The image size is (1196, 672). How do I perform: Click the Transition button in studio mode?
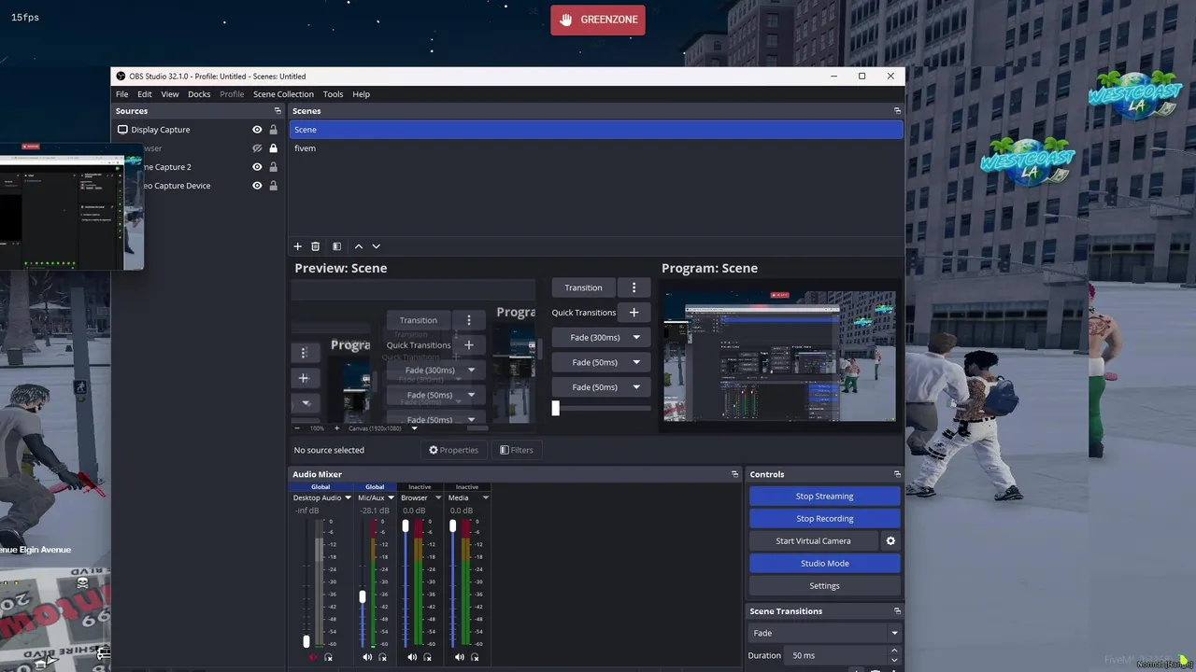(583, 287)
